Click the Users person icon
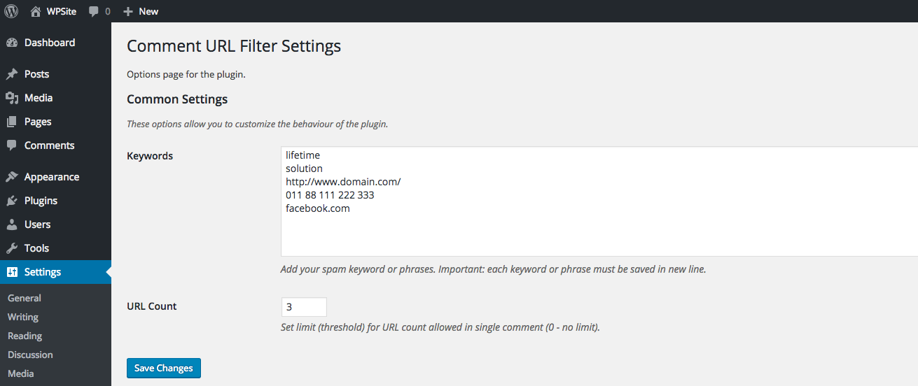 click(11, 224)
